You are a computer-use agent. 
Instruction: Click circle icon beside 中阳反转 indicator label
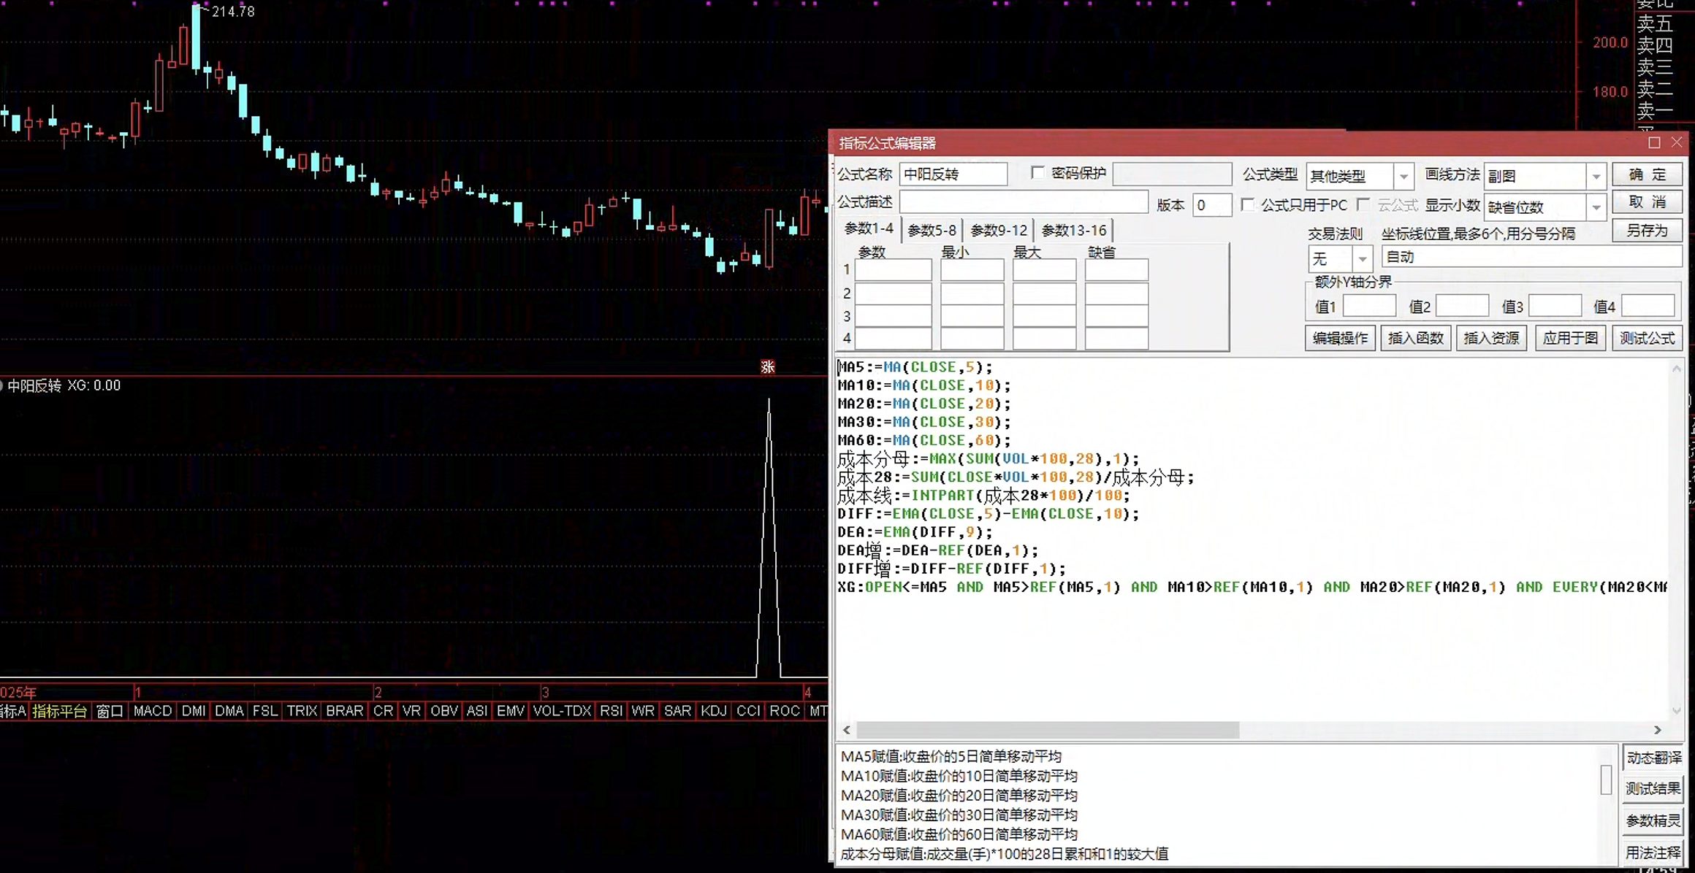1,385
